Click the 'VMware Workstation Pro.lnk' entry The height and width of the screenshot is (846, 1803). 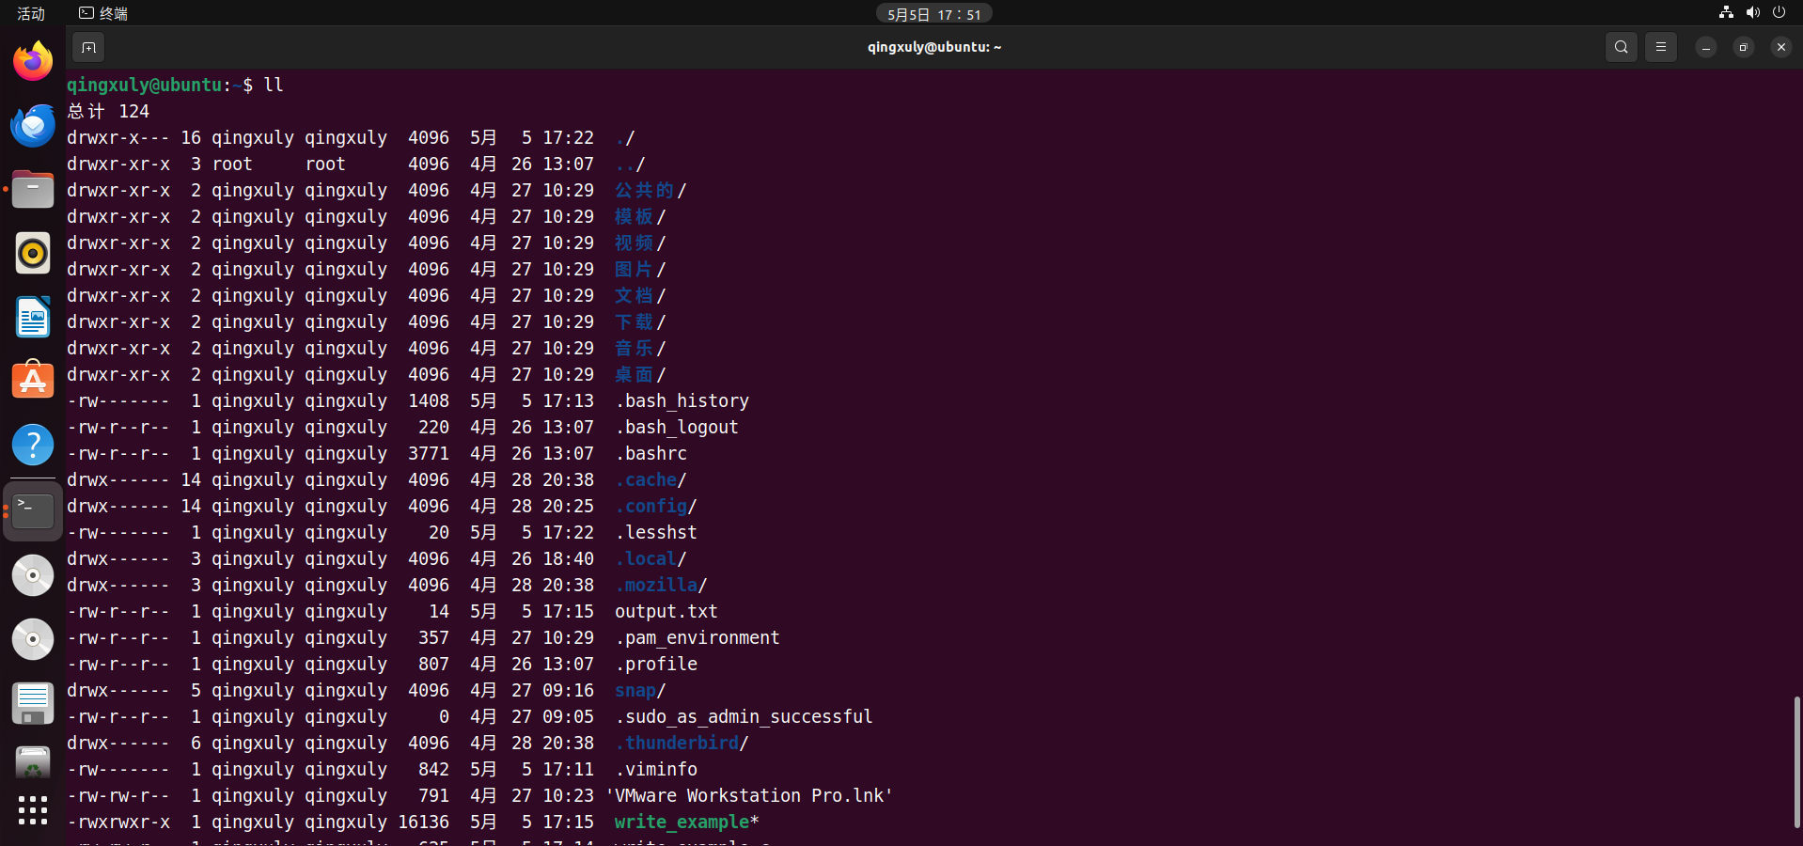[749, 796]
